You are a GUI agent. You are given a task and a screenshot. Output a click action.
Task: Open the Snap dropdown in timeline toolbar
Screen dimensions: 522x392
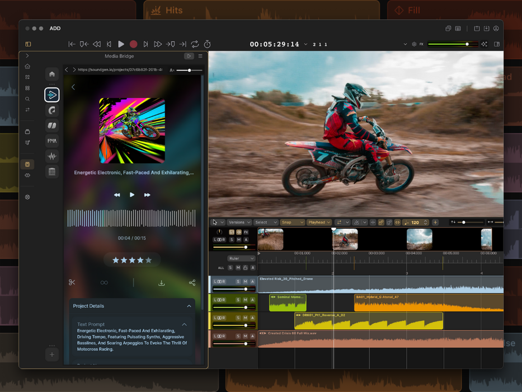[292, 222]
